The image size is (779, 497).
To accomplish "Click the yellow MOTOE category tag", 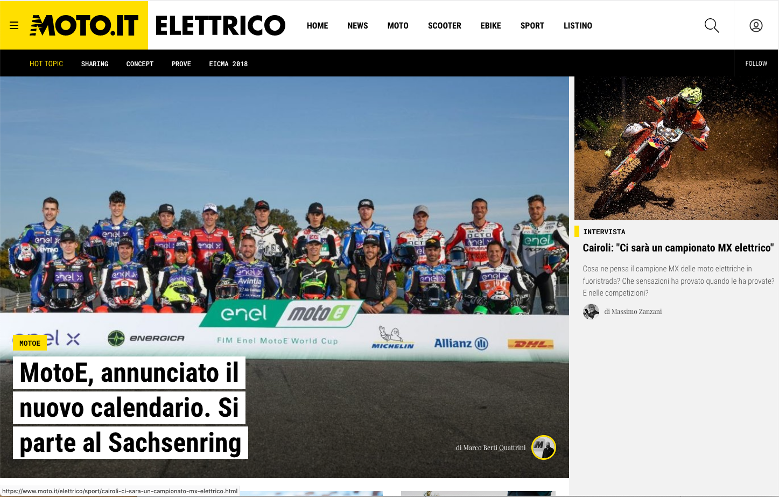I will coord(30,343).
